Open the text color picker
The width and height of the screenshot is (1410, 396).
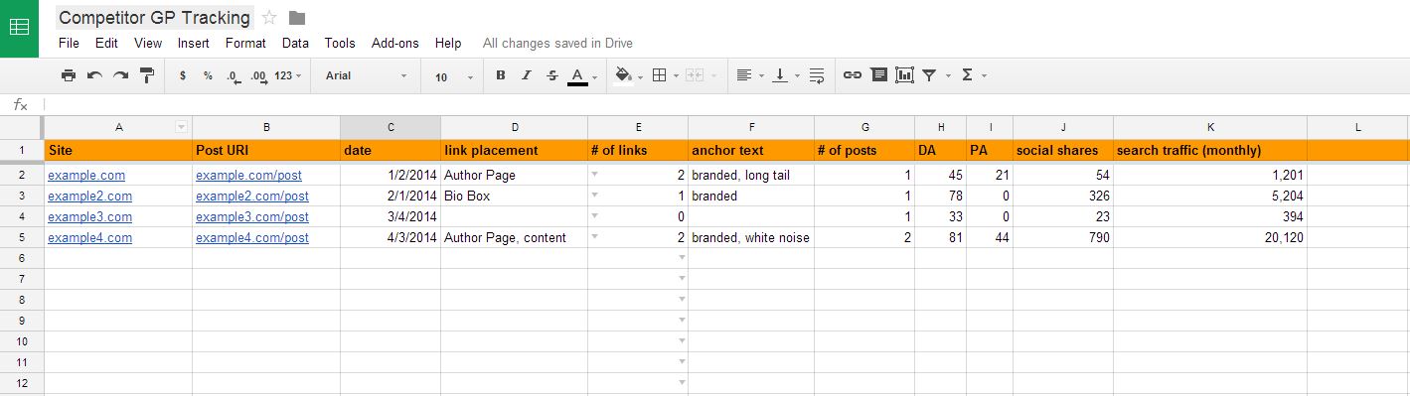pyautogui.click(x=581, y=75)
